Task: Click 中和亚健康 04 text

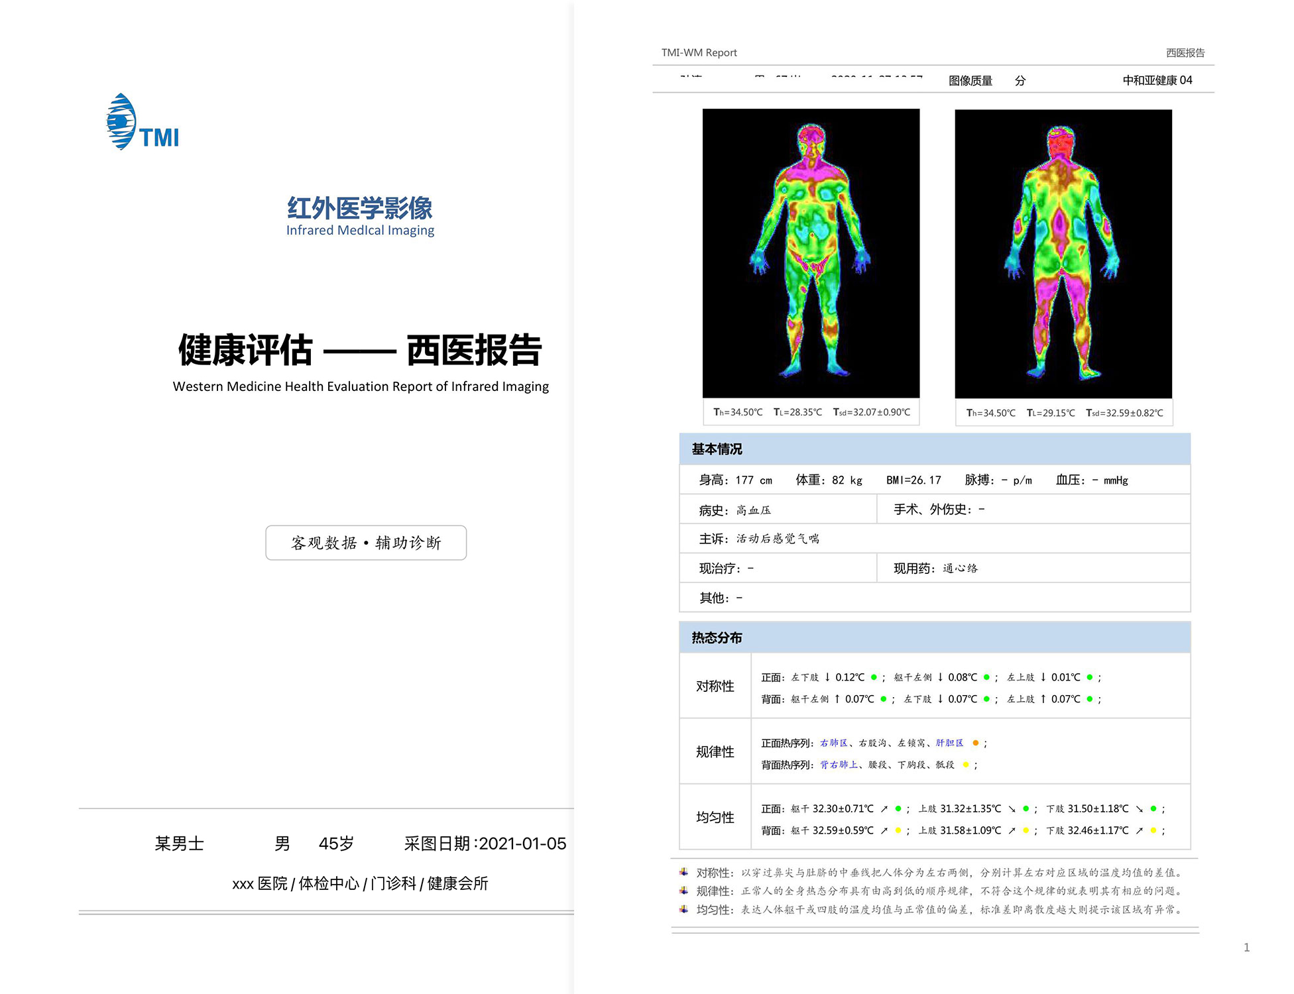Action: coord(1157,80)
